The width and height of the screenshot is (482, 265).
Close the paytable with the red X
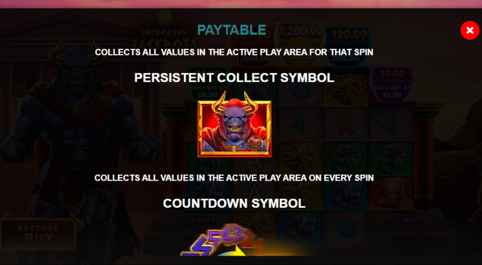point(469,30)
